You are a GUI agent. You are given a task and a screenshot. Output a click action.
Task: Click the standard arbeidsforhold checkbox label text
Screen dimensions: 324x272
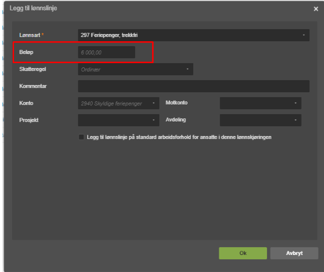pyautogui.click(x=179, y=137)
